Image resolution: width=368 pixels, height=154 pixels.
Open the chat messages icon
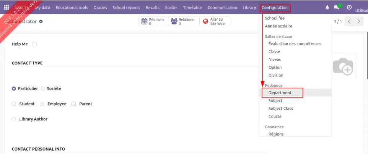pos(337,8)
